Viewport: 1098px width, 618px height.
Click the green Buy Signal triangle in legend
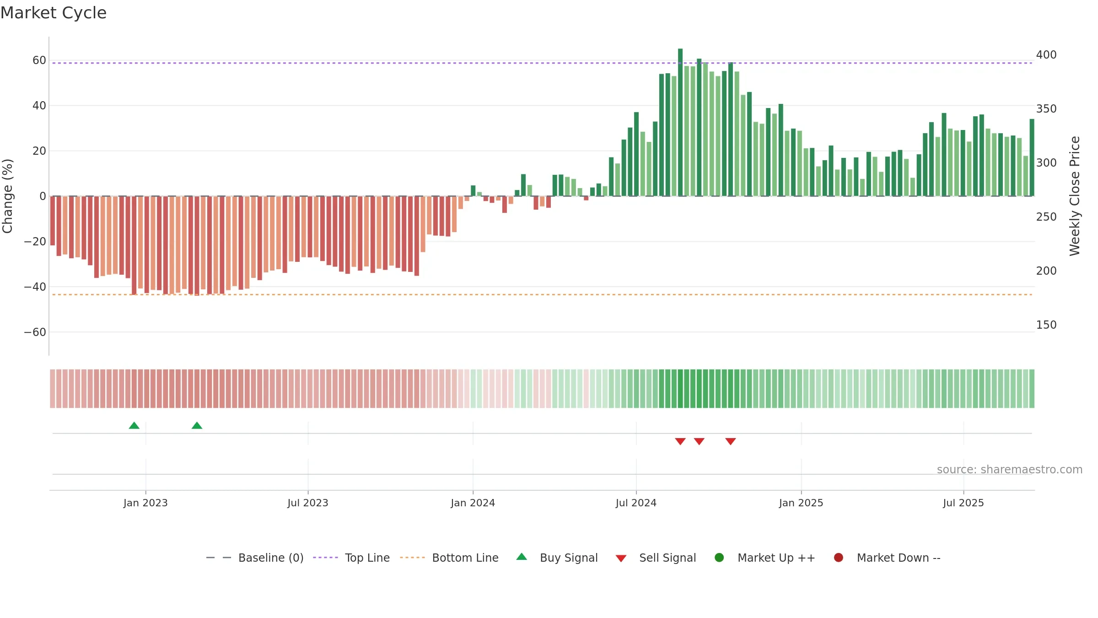coord(522,557)
